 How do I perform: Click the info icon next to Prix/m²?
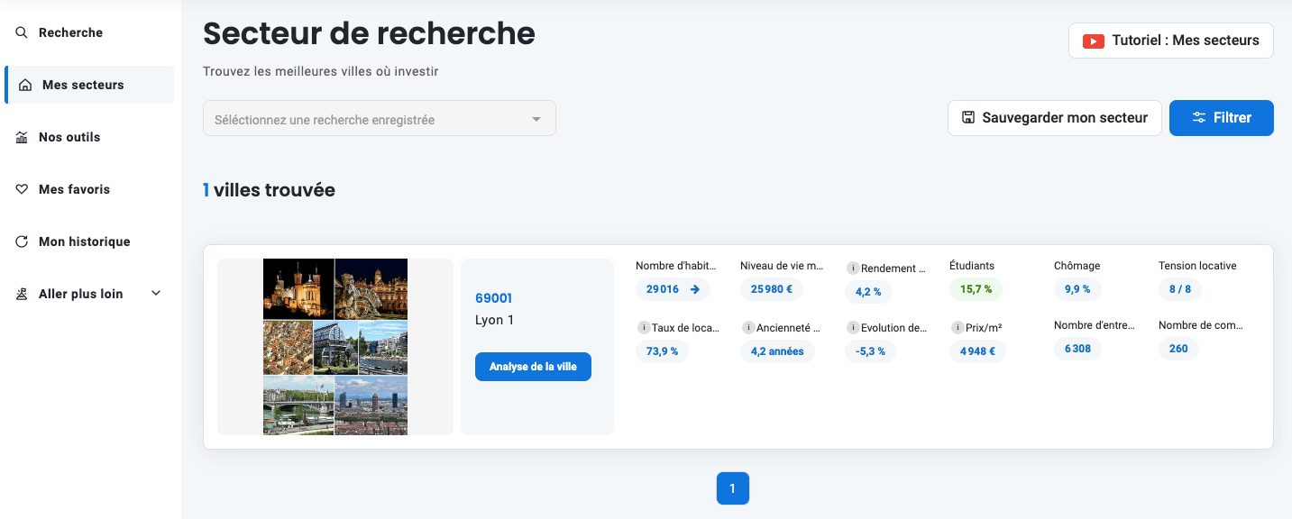coord(957,328)
